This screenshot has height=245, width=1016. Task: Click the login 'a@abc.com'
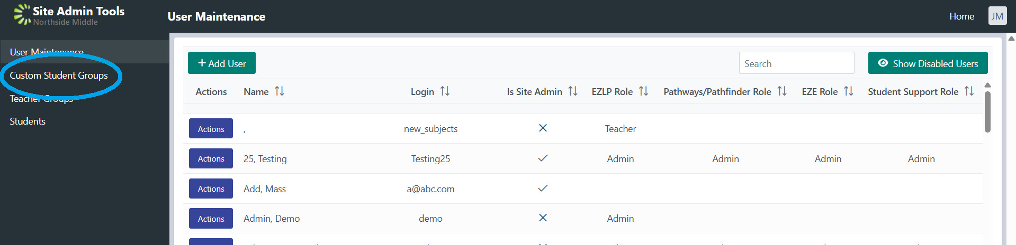[x=430, y=189]
